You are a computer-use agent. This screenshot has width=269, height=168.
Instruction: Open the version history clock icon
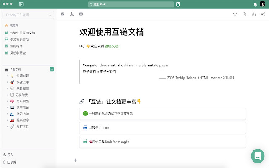(x=244, y=14)
